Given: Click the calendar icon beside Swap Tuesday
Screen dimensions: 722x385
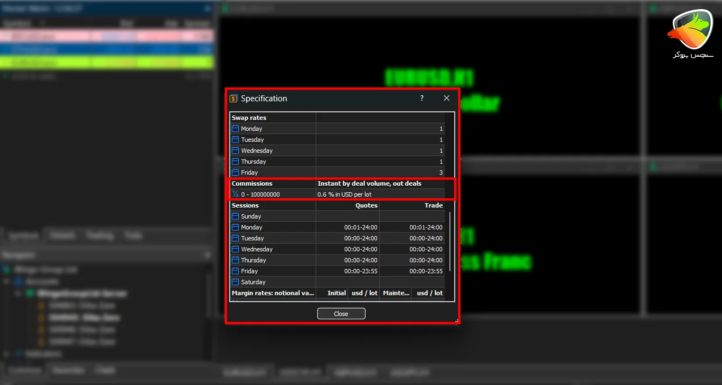Looking at the screenshot, I should click(235, 139).
